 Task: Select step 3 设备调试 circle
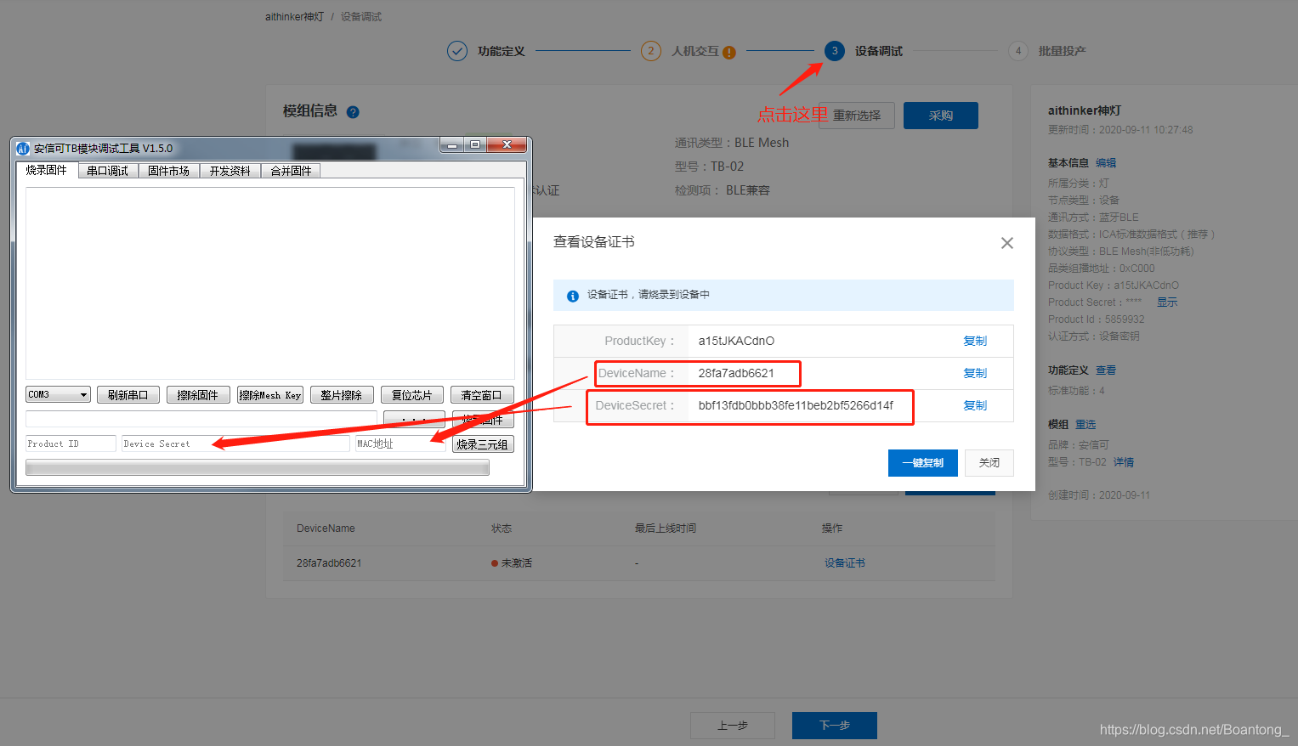pos(835,51)
